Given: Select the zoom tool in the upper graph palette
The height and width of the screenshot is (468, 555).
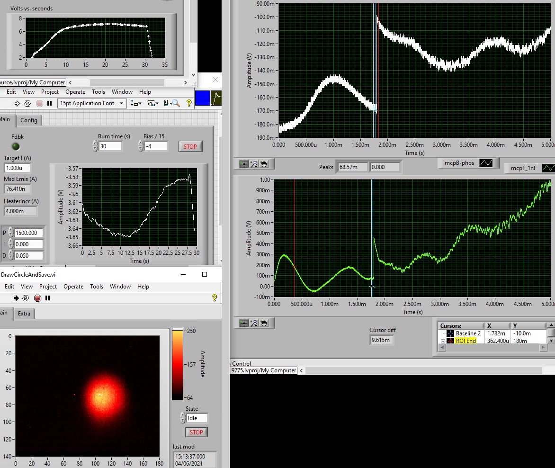Looking at the screenshot, I should pos(254,164).
